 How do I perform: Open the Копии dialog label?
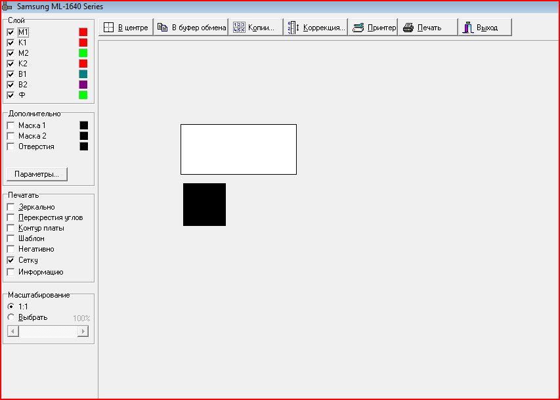tap(261, 28)
